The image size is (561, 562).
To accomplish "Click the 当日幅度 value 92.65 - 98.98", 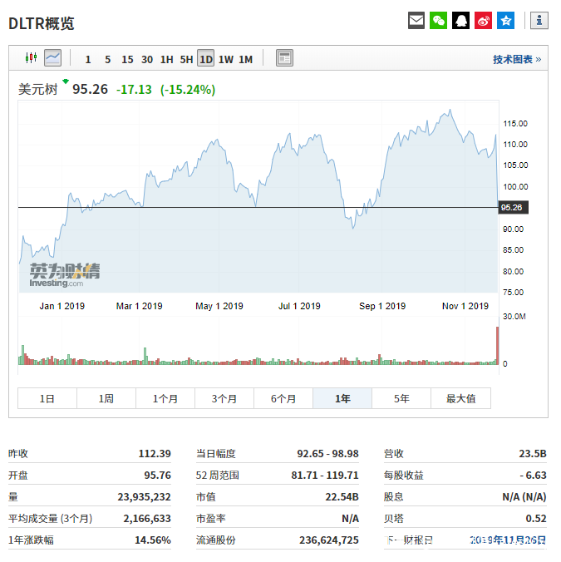I will tap(327, 453).
